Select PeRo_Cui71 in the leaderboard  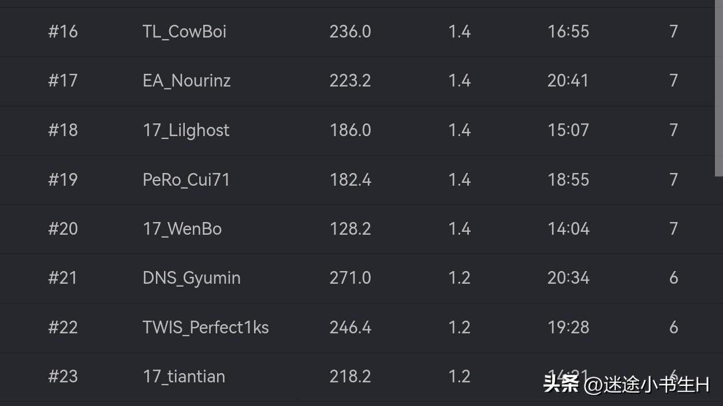pyautogui.click(x=186, y=180)
